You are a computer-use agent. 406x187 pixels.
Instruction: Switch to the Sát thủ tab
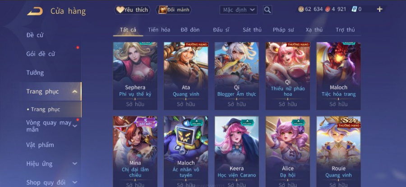click(x=252, y=30)
